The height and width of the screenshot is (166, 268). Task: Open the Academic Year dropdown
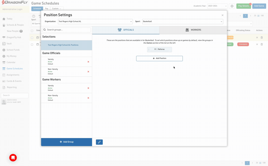click(x=217, y=6)
